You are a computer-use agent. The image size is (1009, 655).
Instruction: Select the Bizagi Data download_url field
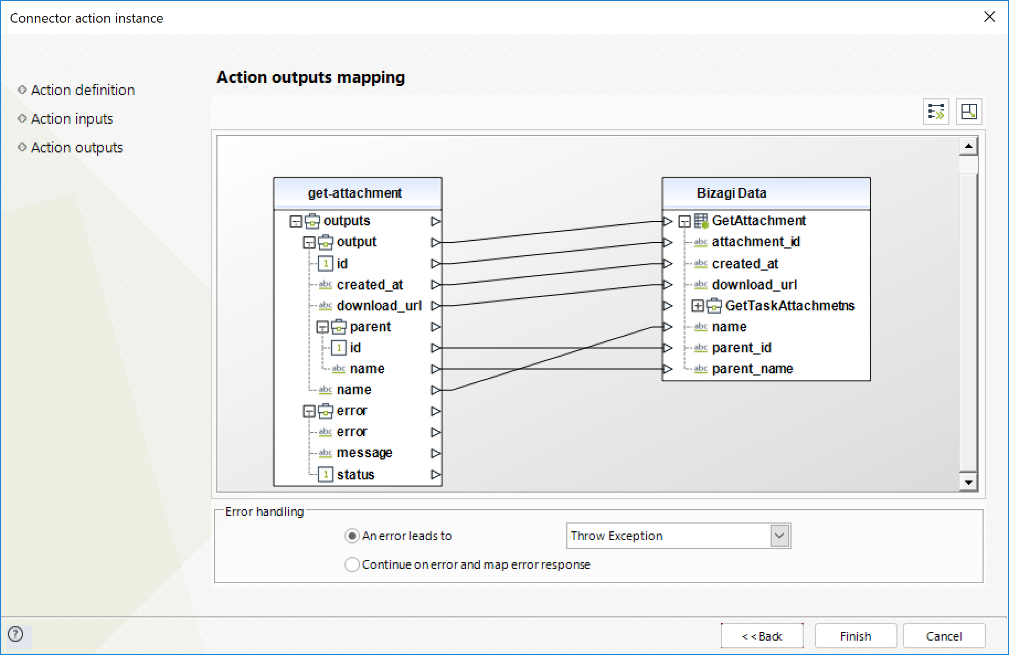pyautogui.click(x=755, y=284)
